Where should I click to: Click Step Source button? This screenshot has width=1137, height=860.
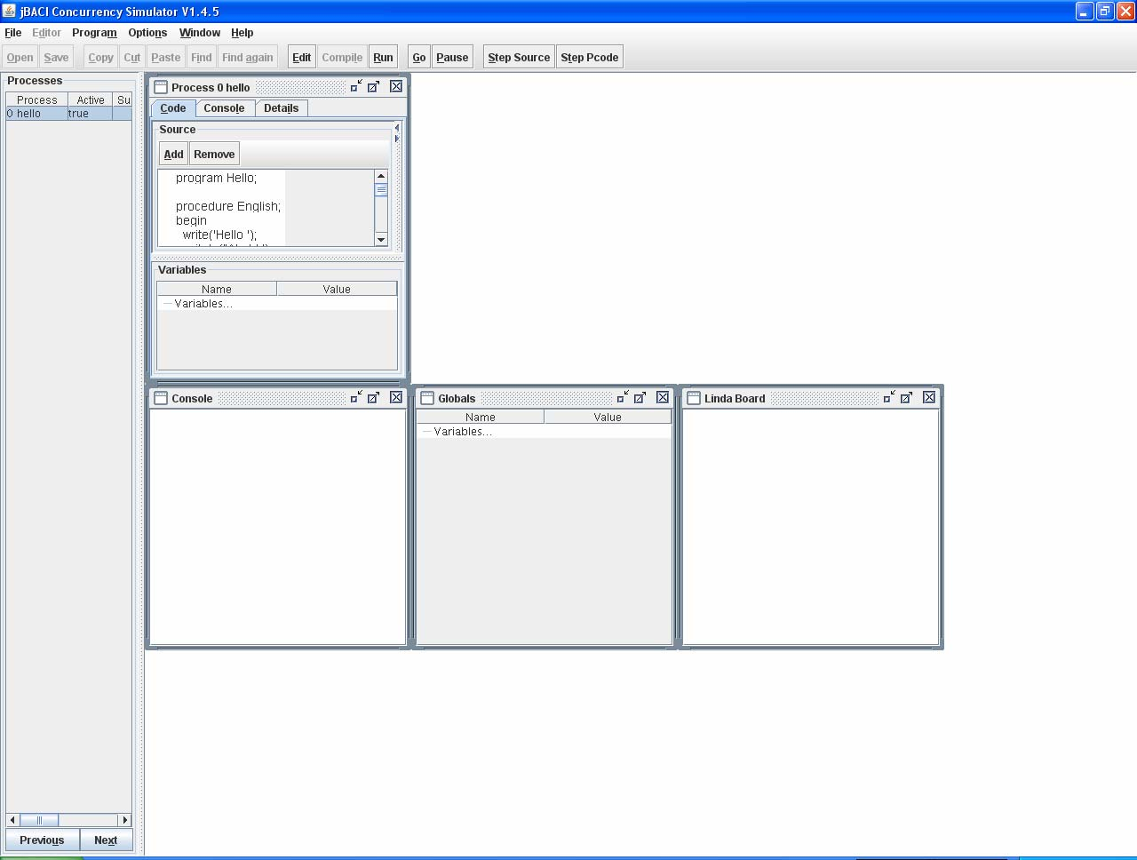coord(519,57)
